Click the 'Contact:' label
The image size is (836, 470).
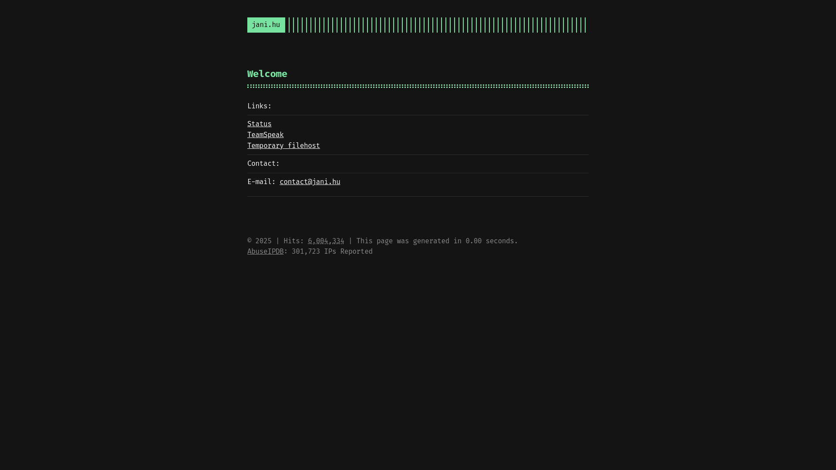click(x=263, y=164)
